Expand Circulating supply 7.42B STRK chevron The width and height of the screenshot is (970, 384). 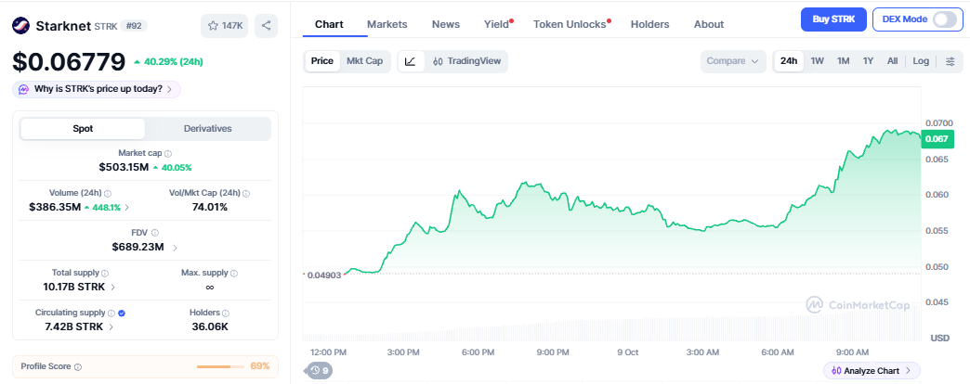(111, 326)
